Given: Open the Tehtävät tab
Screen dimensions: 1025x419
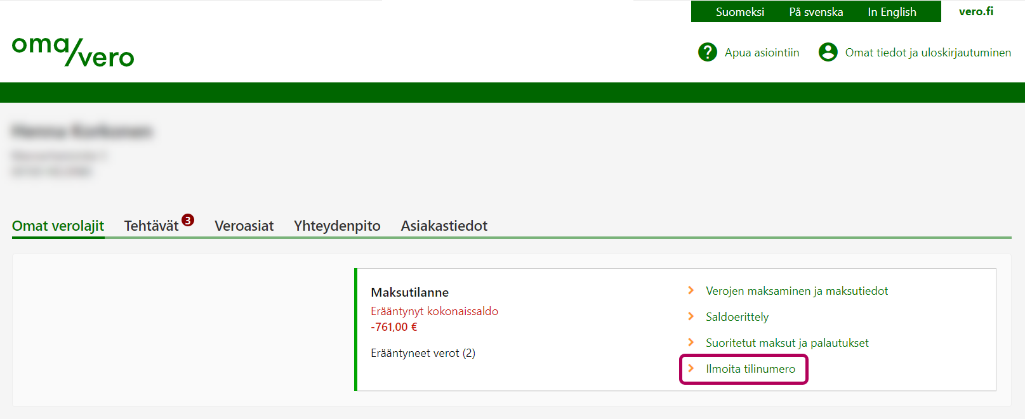Looking at the screenshot, I should click(x=151, y=226).
